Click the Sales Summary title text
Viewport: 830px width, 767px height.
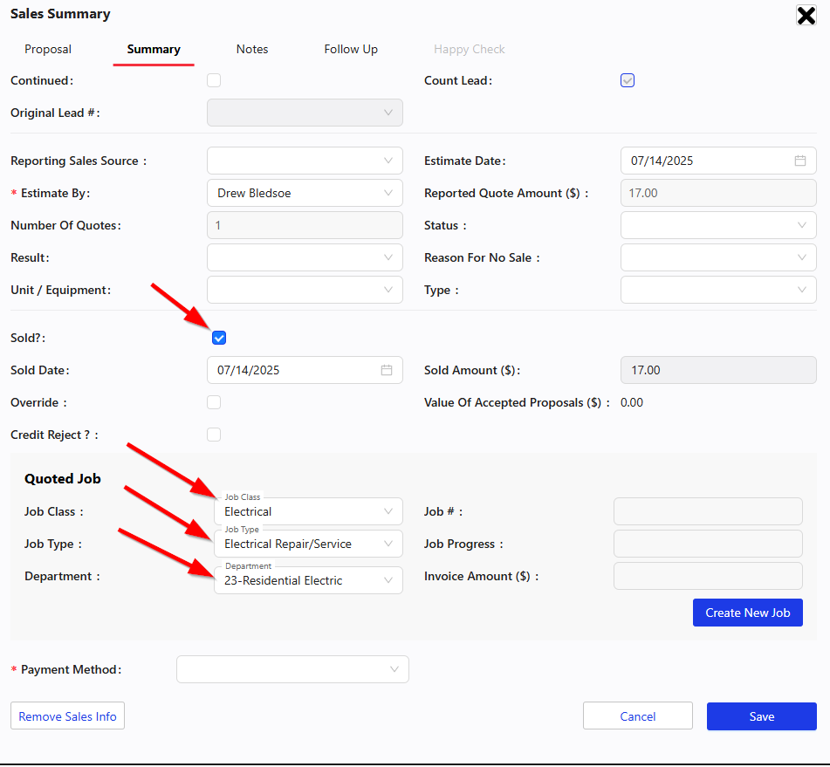(x=60, y=14)
